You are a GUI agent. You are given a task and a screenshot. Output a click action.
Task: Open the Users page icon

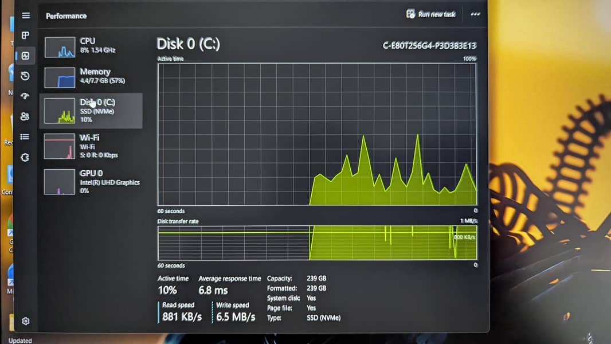click(25, 116)
